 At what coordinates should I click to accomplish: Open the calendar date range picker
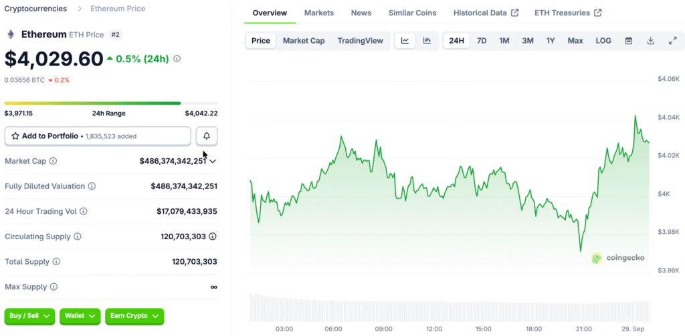(629, 41)
